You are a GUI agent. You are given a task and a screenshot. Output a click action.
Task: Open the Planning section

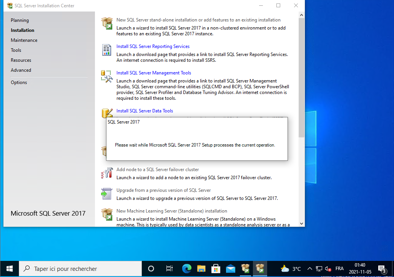tap(20, 20)
